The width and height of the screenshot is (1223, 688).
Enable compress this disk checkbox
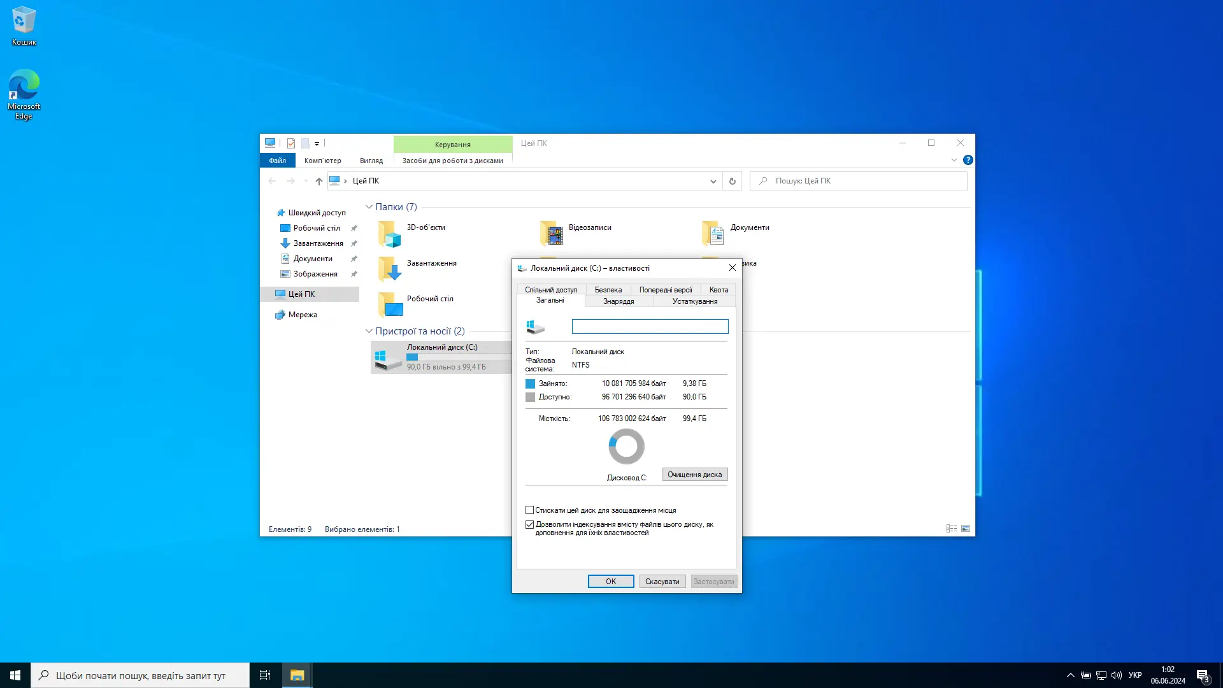529,510
